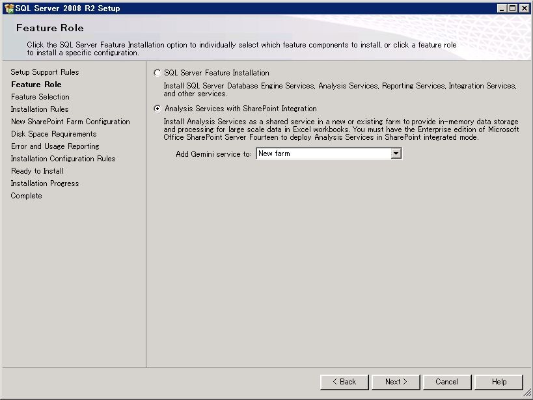This screenshot has height=400, width=533.
Task: Select Disk Space Requirements step
Action: pos(54,134)
